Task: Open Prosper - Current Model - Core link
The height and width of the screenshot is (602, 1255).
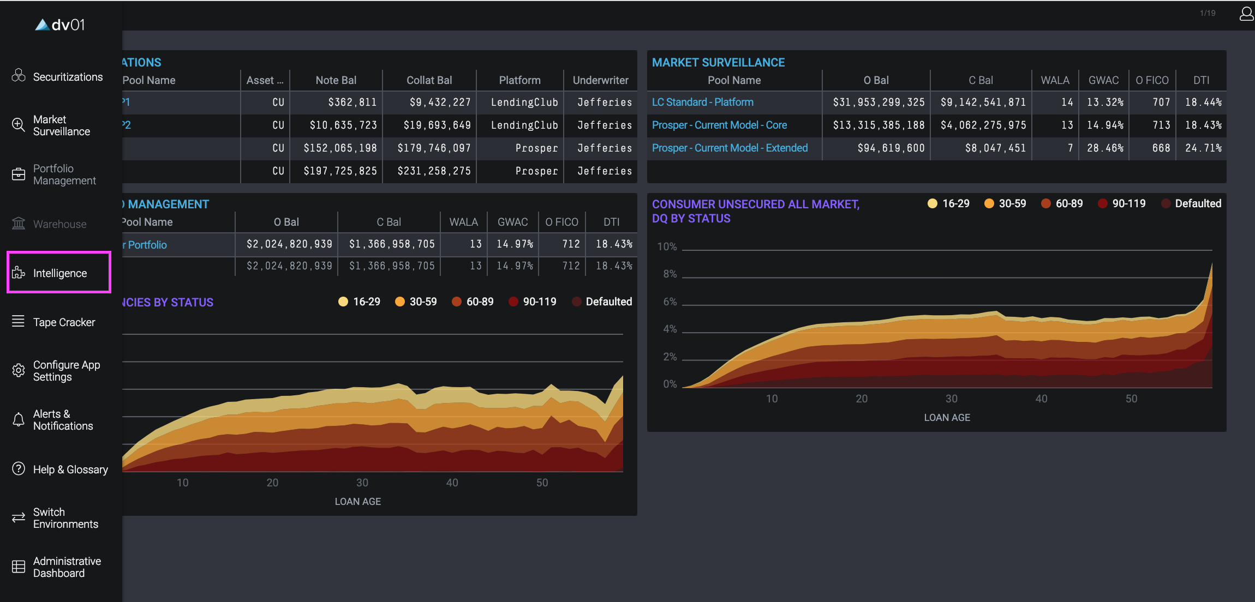Action: point(719,125)
